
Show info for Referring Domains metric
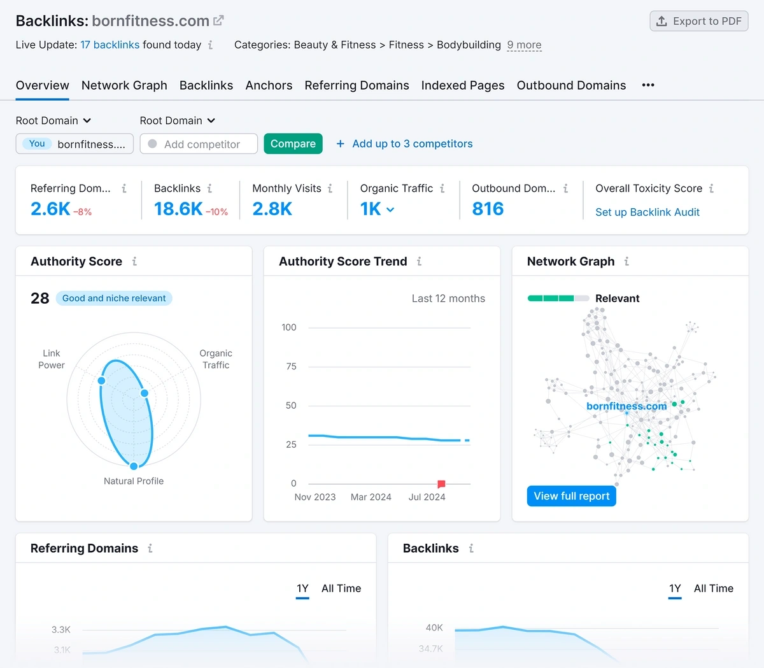(124, 188)
